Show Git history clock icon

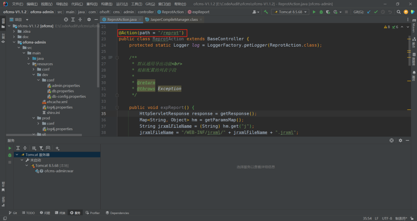[x=383, y=12]
